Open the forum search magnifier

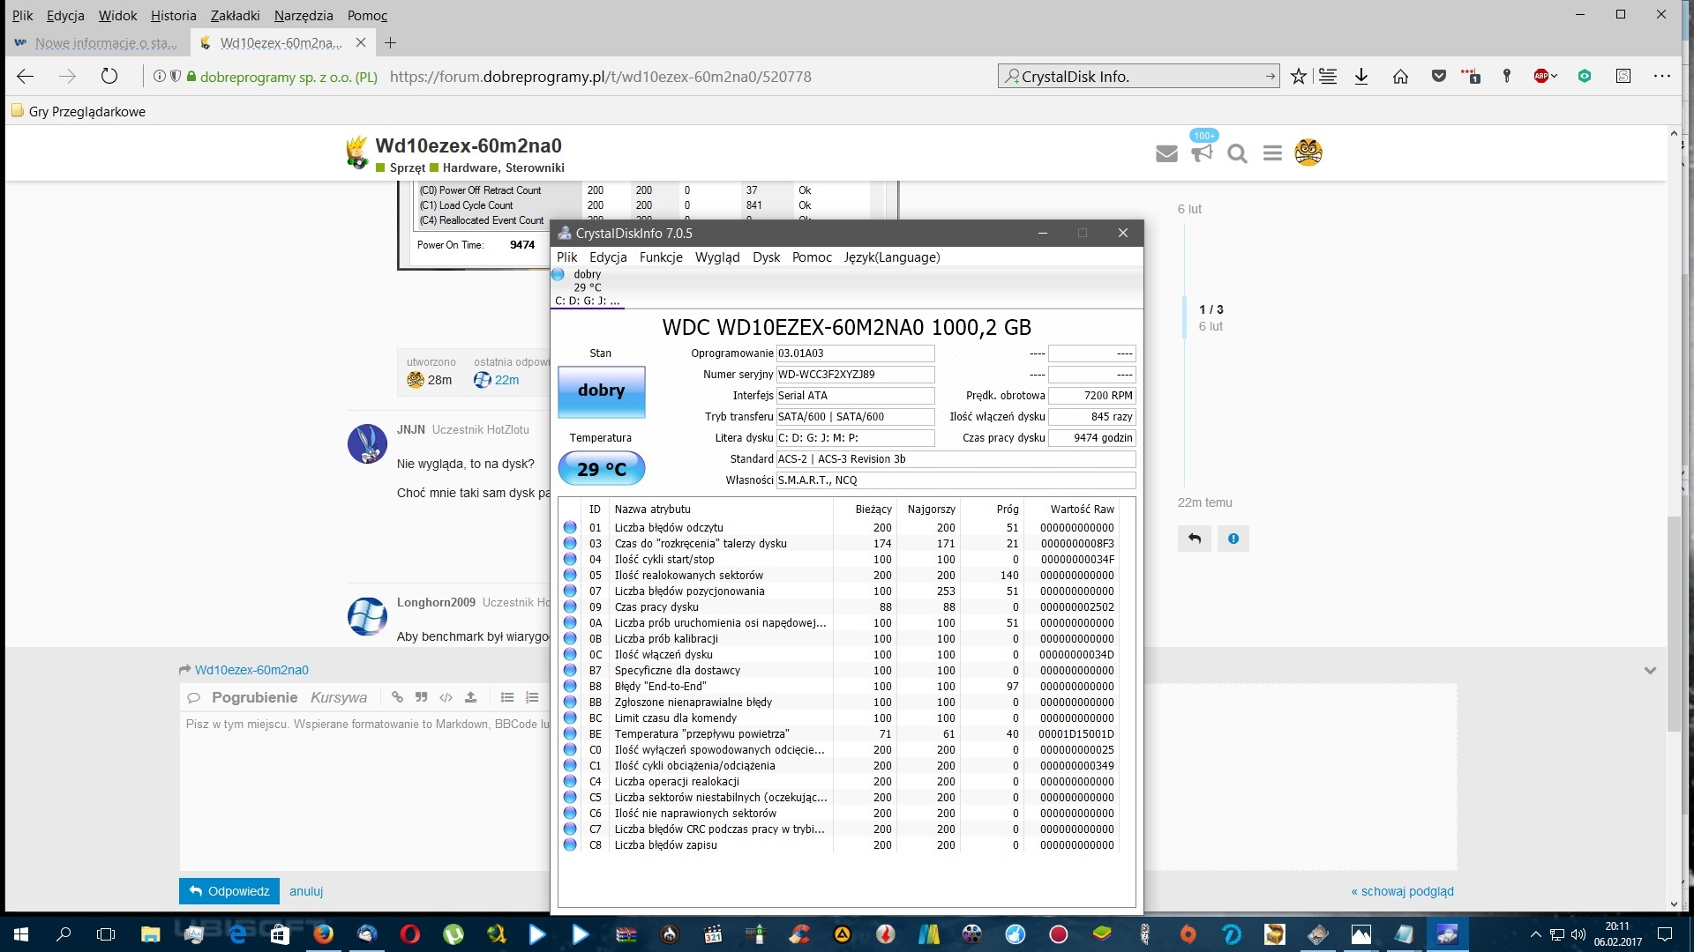click(x=1237, y=153)
